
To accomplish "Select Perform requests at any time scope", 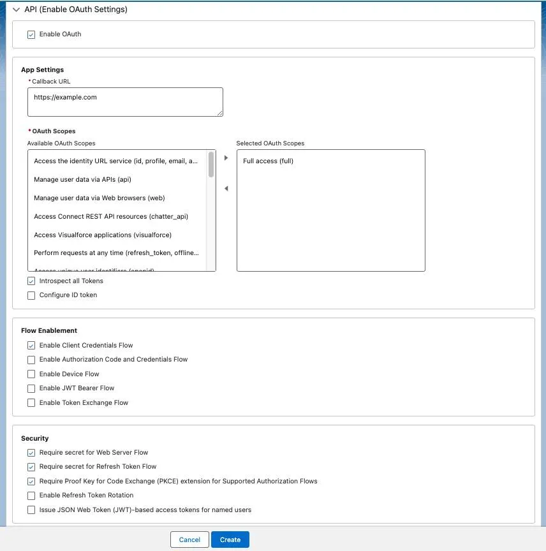I will pos(116,253).
